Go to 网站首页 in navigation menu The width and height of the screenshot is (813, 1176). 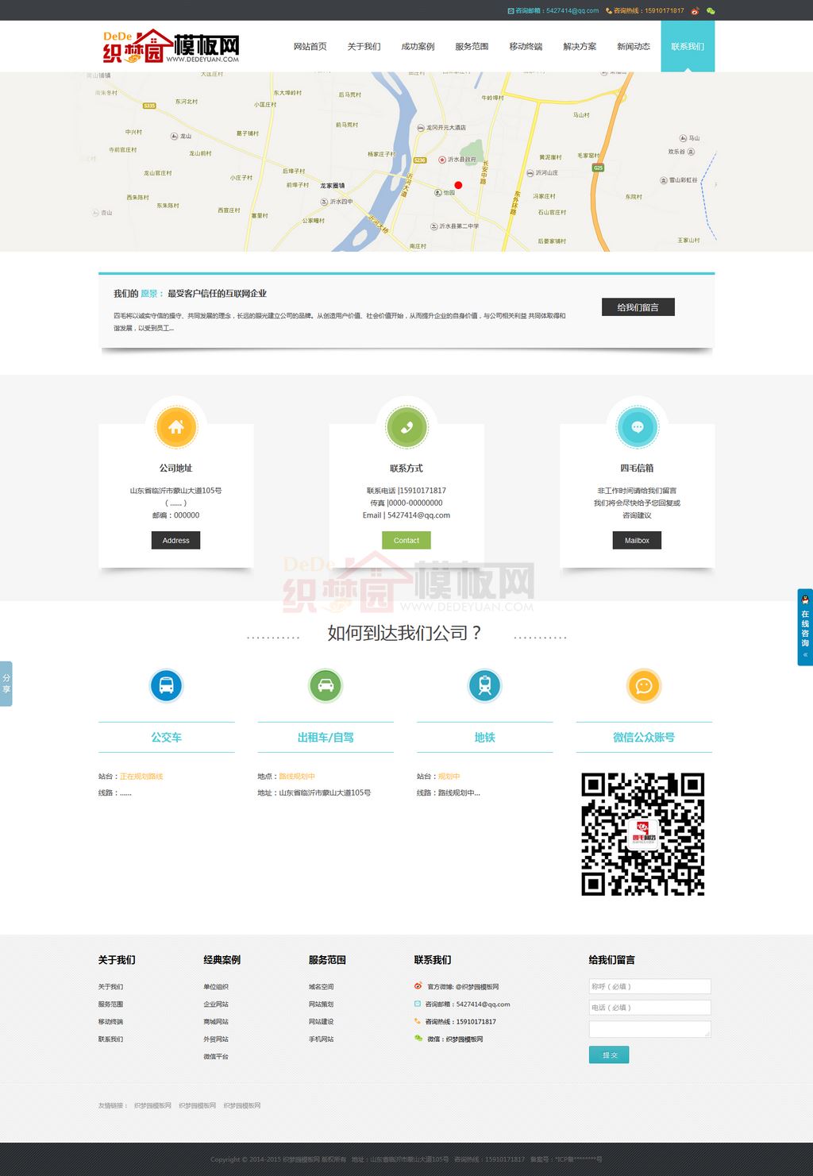[x=310, y=47]
